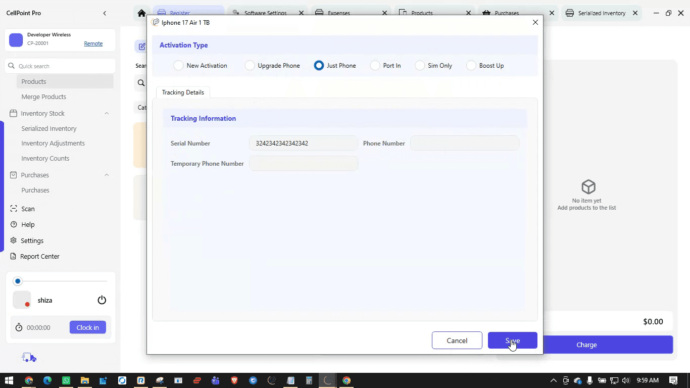Close the Products tab
Image resolution: width=690 pixels, height=388 pixels.
[x=468, y=13]
